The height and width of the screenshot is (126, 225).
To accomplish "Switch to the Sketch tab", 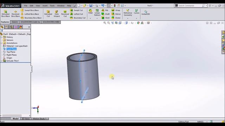I will [x=15, y=22].
